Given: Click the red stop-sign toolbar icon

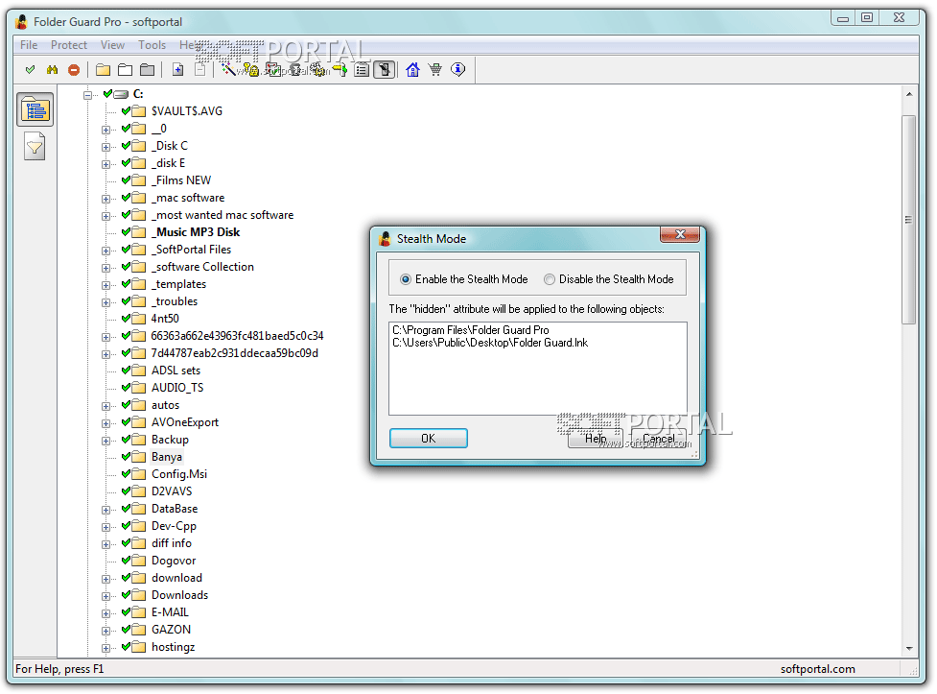Looking at the screenshot, I should (x=74, y=70).
